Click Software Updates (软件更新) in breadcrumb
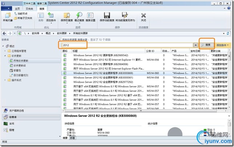The image size is (234, 147). pos(62,33)
